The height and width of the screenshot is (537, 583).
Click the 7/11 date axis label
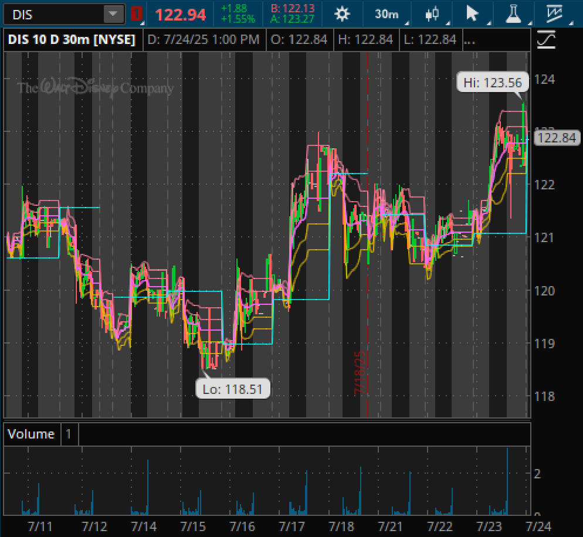coord(40,526)
